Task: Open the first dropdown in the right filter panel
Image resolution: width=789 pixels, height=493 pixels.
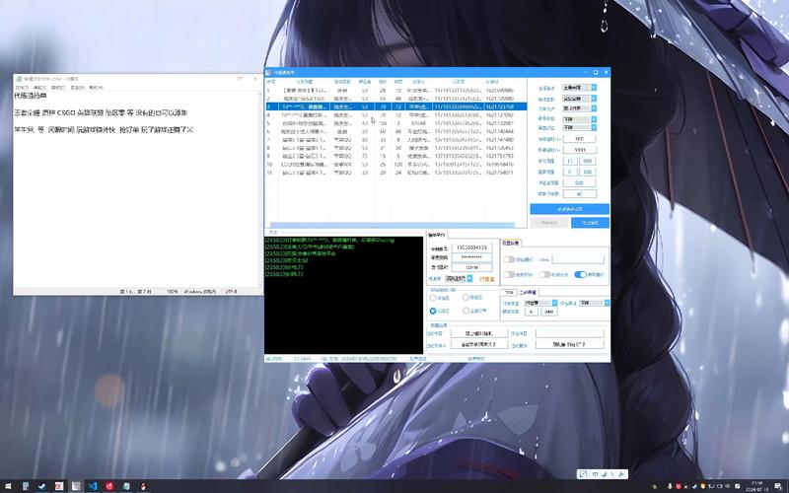Action: click(x=579, y=88)
